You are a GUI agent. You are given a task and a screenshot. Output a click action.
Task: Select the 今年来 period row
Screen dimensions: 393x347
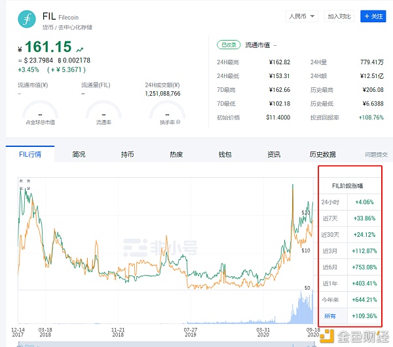350,300
